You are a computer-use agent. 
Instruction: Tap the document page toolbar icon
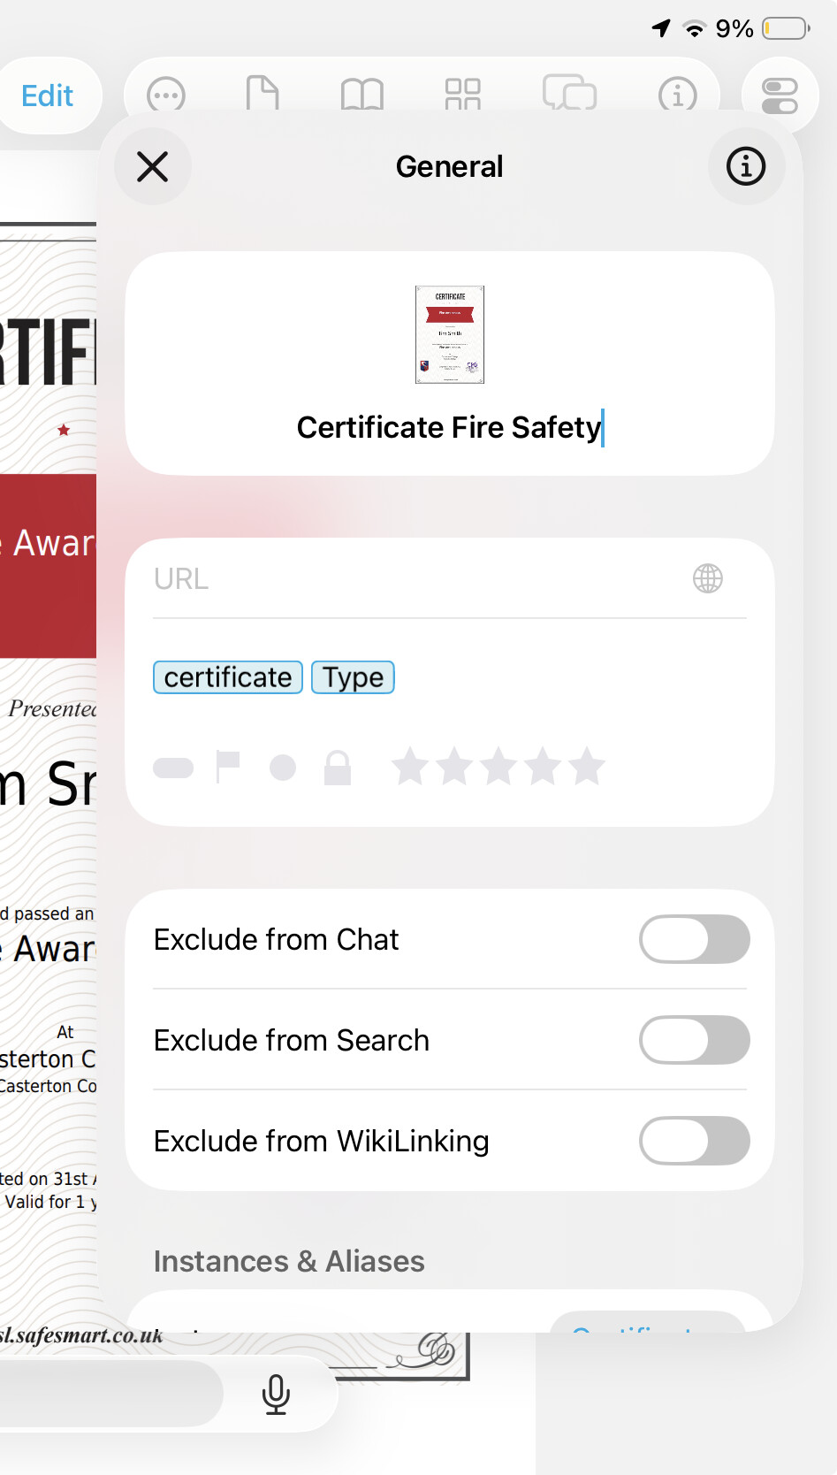pos(263,94)
